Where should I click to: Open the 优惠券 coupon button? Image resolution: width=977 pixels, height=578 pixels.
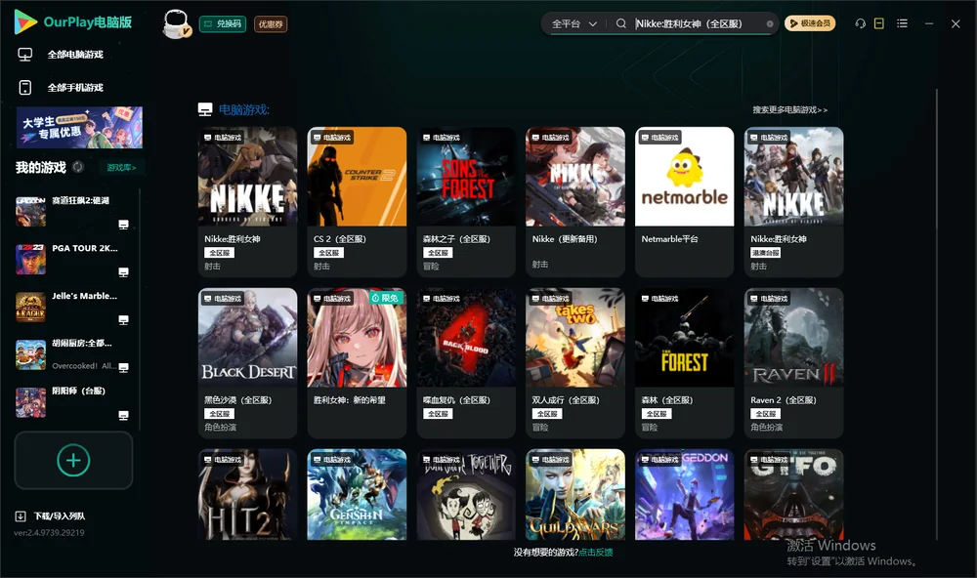click(271, 23)
